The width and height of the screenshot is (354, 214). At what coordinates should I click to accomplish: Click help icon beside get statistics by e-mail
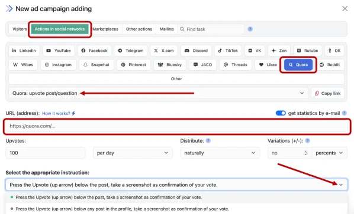[x=345, y=113]
